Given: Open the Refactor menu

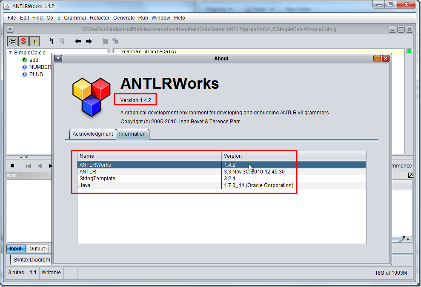Looking at the screenshot, I should 100,18.
